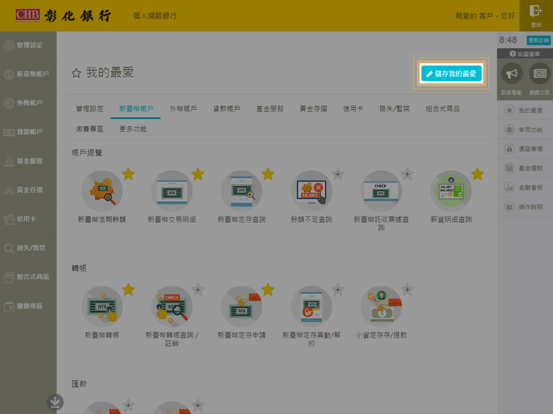Open the 薪資明細查詢 icon
This screenshot has width=553, height=414.
point(451,191)
